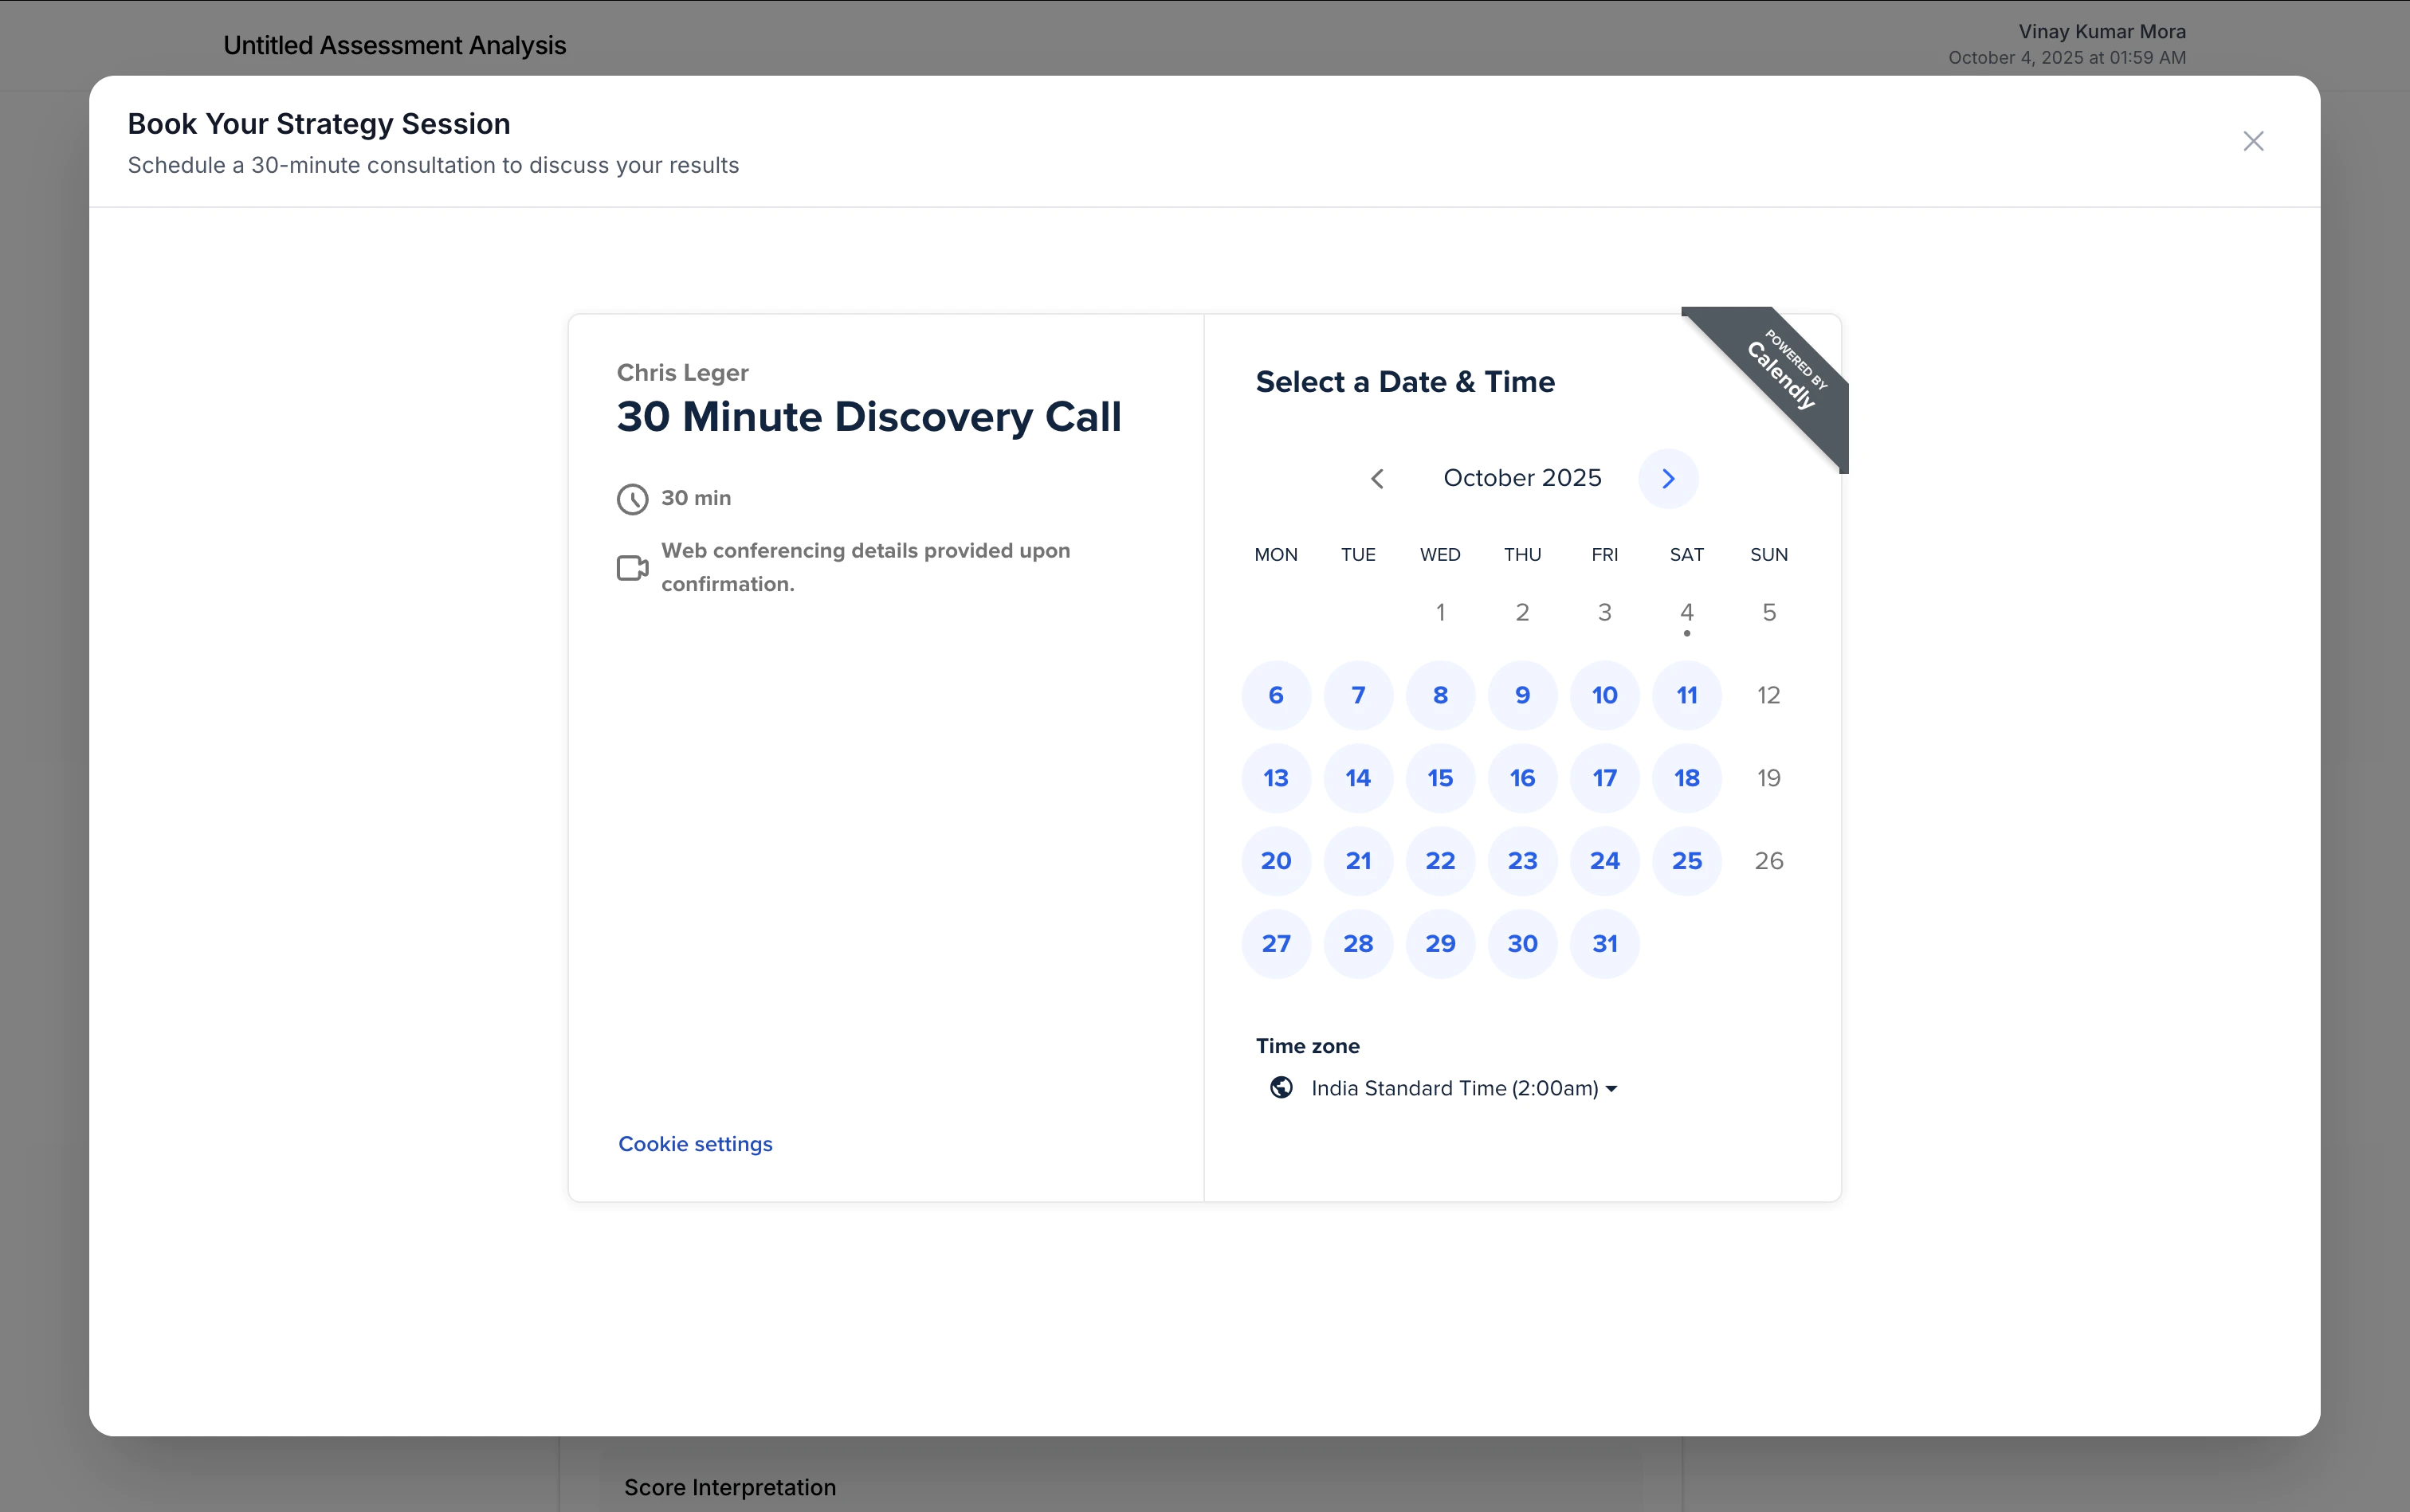Image resolution: width=2410 pixels, height=1512 pixels.
Task: Select Saturday, October 25
Action: (x=1686, y=860)
